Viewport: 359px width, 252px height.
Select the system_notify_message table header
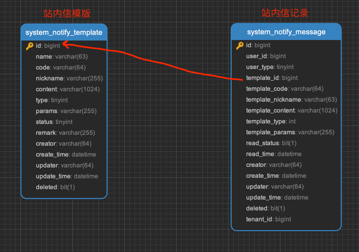click(x=286, y=32)
